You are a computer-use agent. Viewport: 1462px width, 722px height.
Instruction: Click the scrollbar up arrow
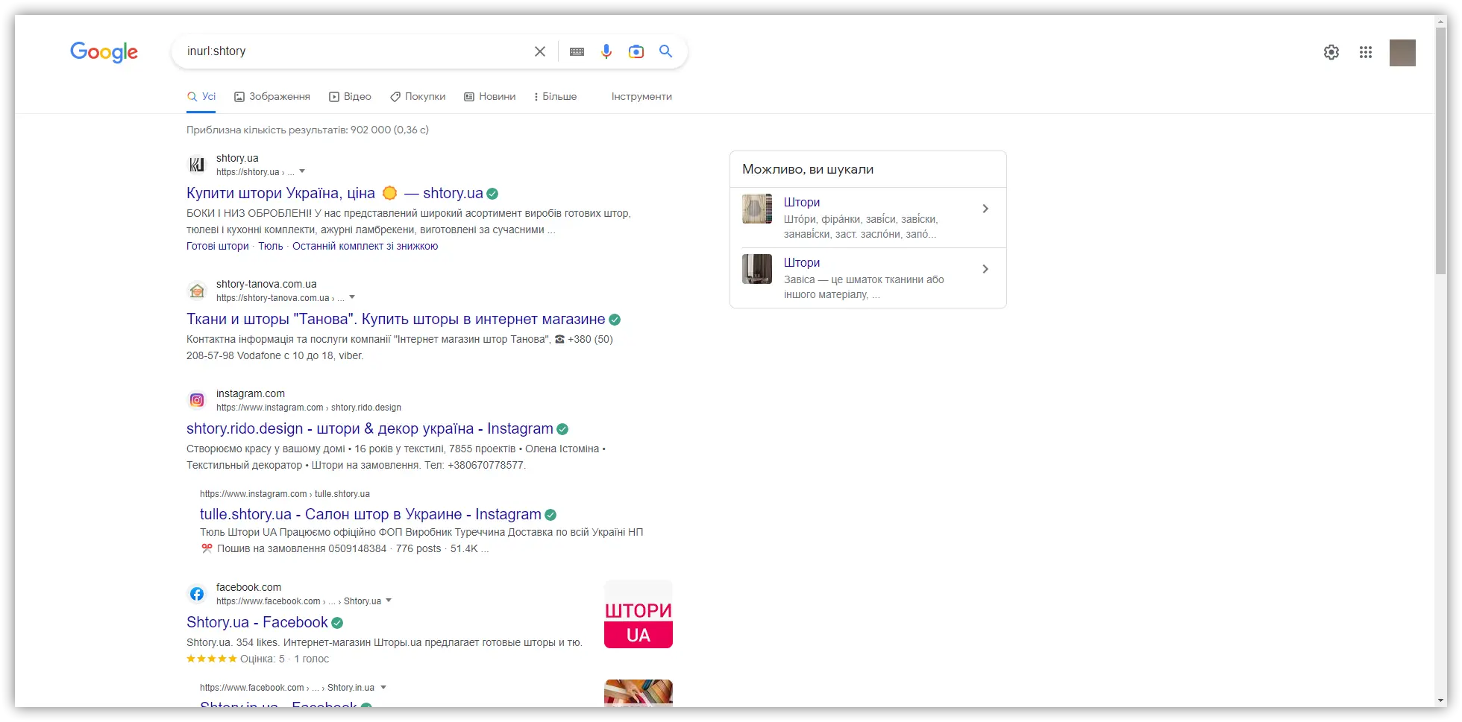pyautogui.click(x=1441, y=21)
